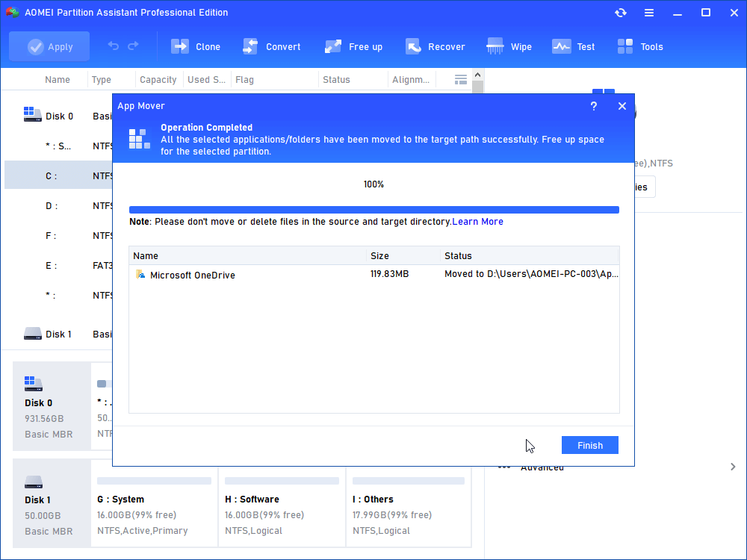Open the Tools menu

click(640, 46)
